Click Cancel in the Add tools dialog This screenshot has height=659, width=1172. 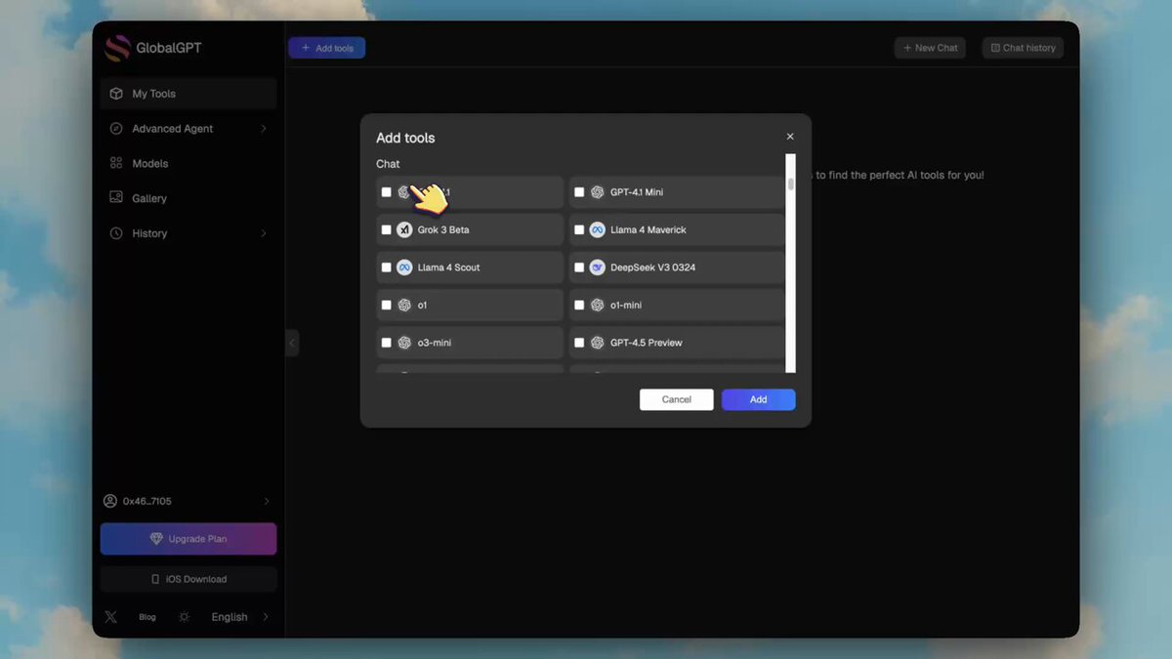click(x=676, y=399)
